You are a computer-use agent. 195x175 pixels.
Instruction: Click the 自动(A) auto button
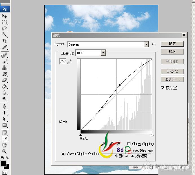pos(172,71)
